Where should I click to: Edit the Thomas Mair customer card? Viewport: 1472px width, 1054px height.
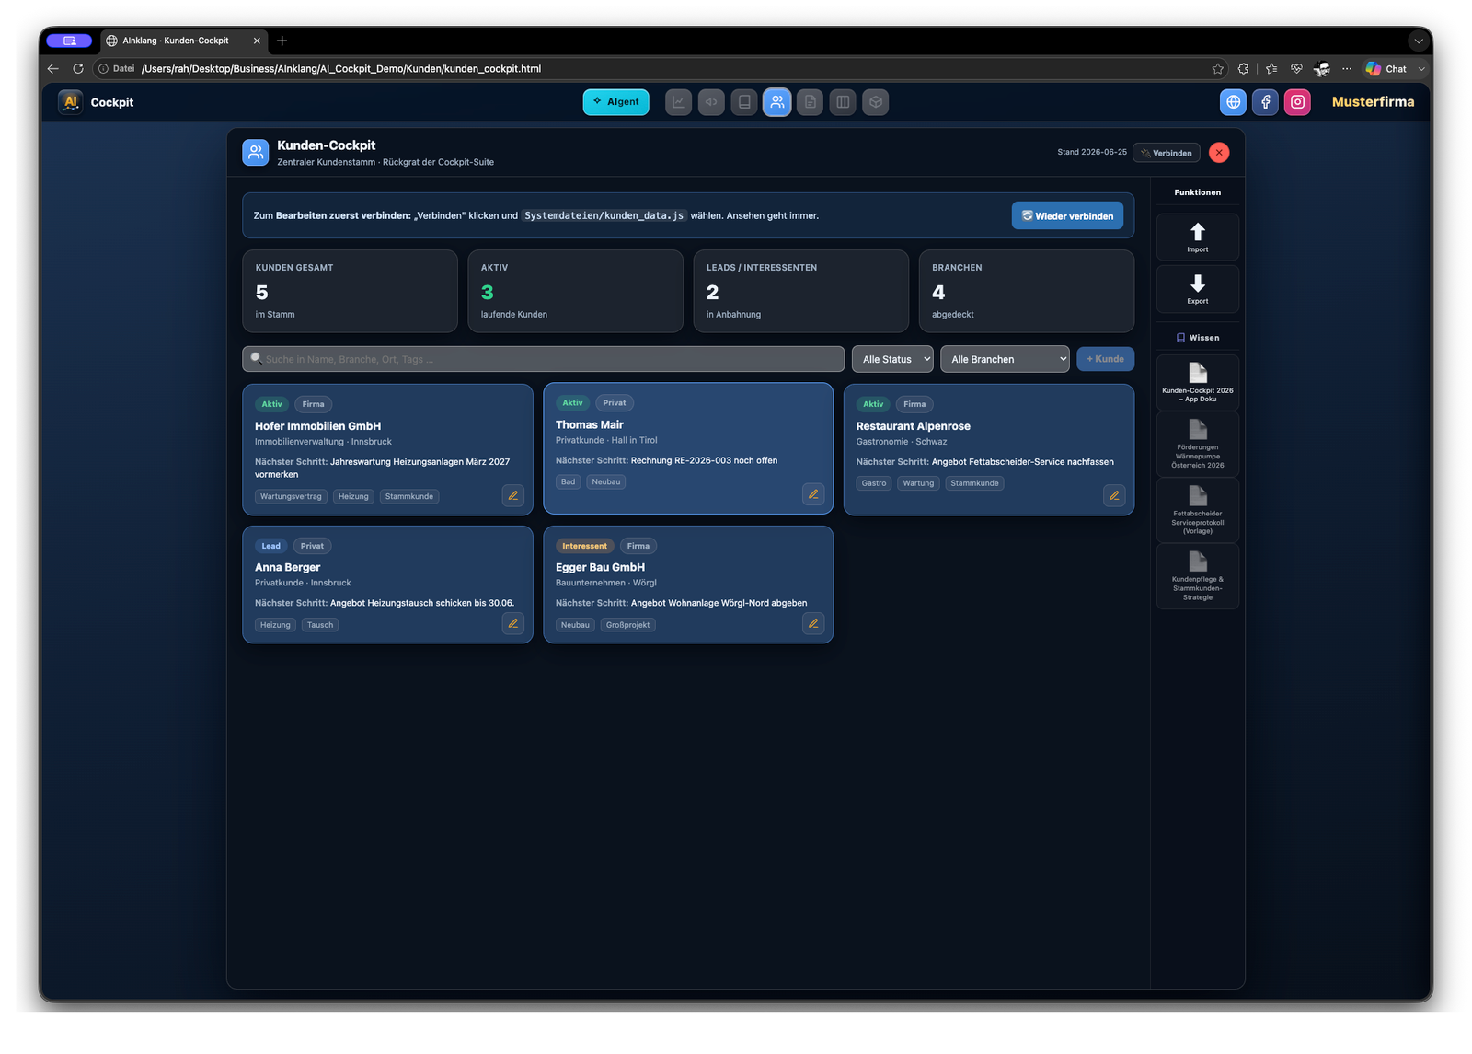tap(813, 494)
